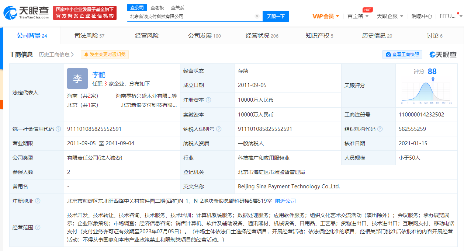Click the help icon beside 注册地址

coord(38,201)
